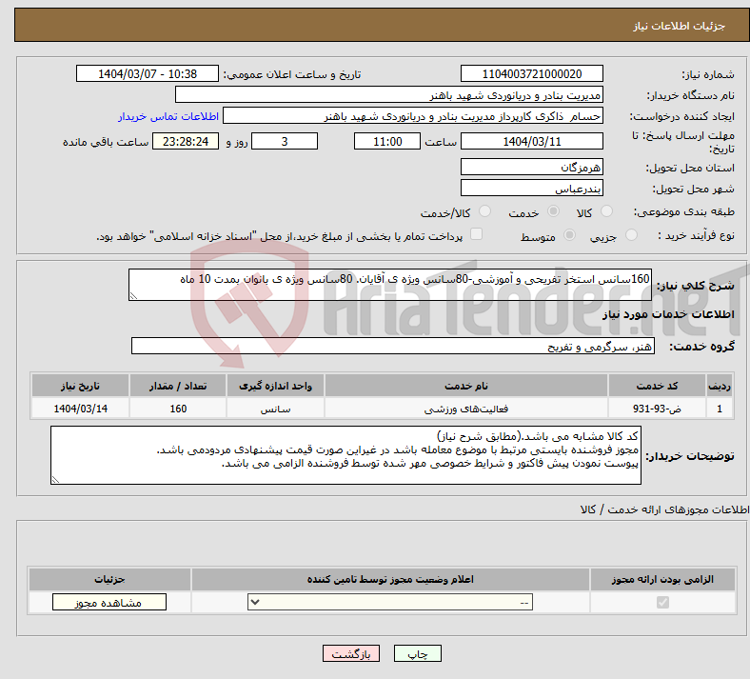The height and width of the screenshot is (679, 750).
Task: Click the واحد اندازه گیری column header
Action: point(275,386)
